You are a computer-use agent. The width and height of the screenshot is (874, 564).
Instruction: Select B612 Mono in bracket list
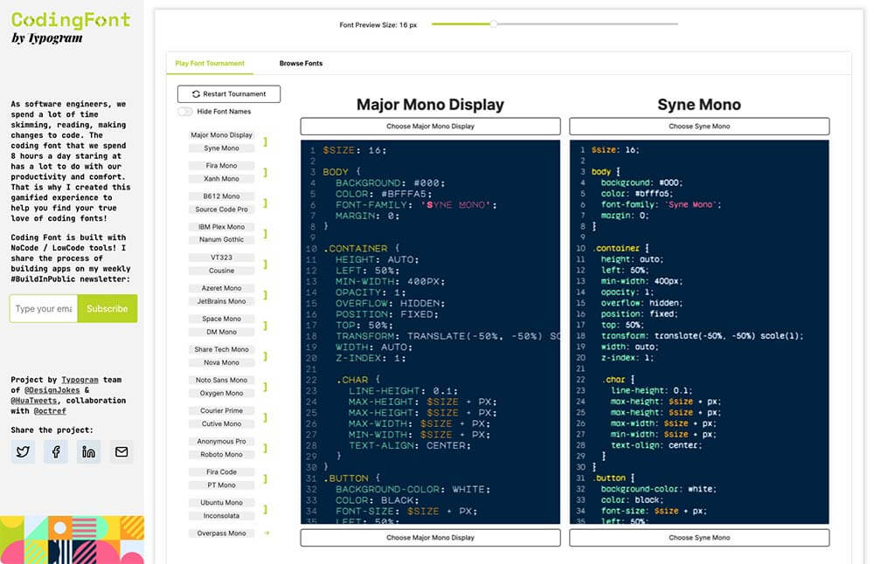pos(221,196)
